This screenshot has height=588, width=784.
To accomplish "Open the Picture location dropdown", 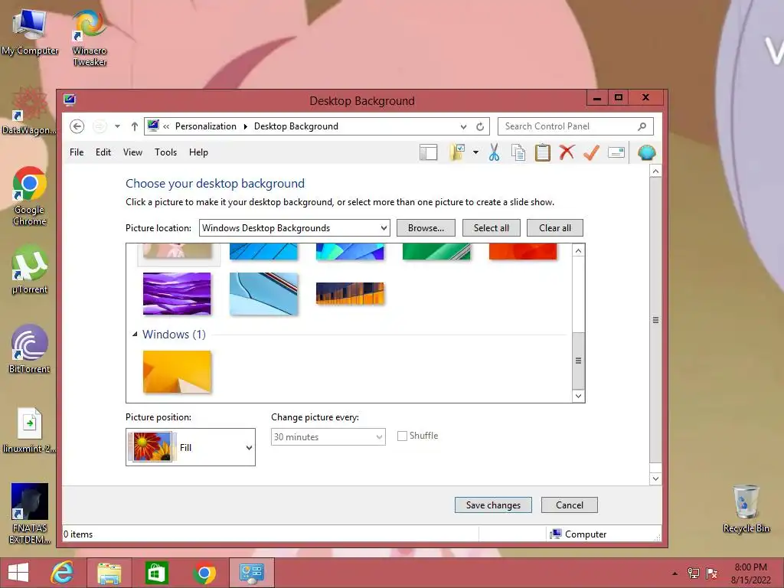I will click(x=295, y=228).
